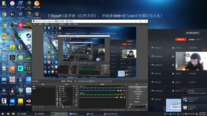Move source down in Sources panel
The height and width of the screenshot is (116, 207).
pyautogui.click(x=69, y=107)
